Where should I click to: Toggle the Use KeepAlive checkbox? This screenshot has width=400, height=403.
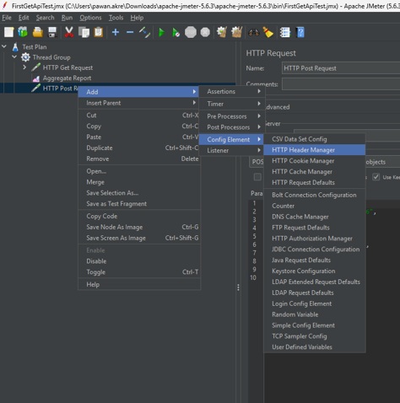pyautogui.click(x=376, y=177)
